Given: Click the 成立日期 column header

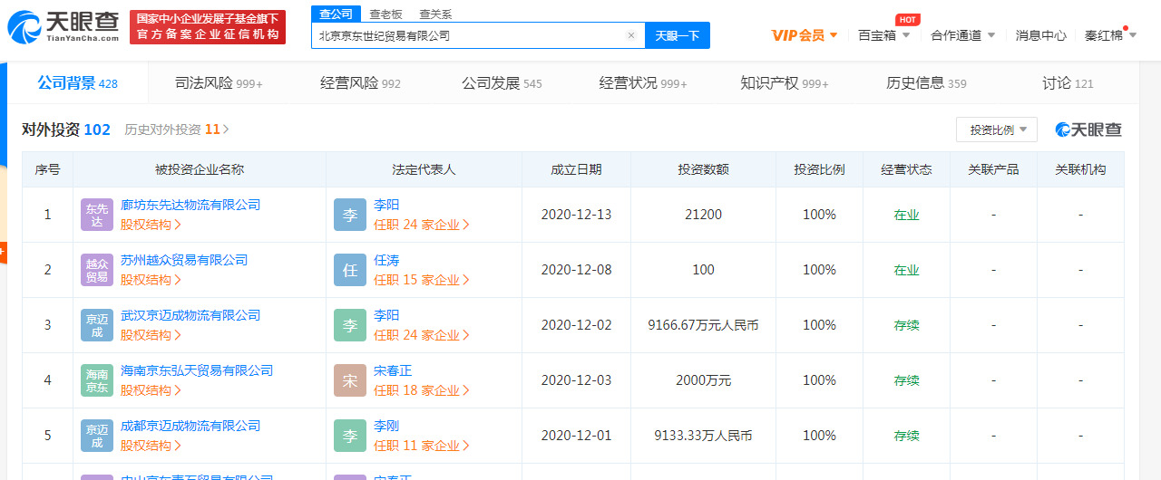Looking at the screenshot, I should 576,169.
